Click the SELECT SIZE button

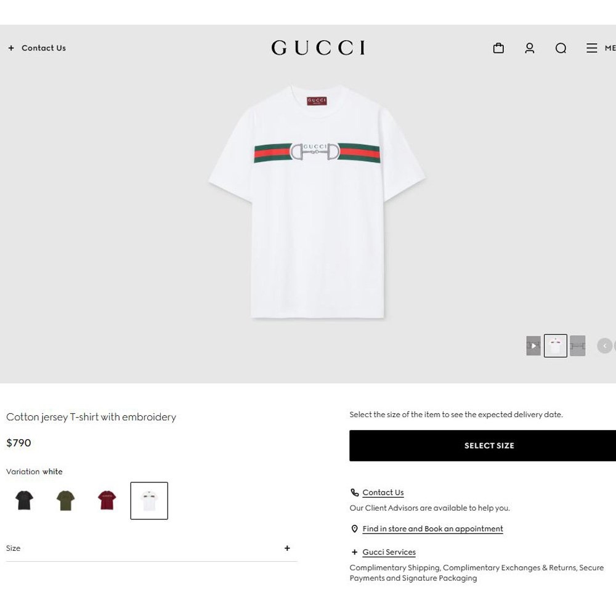click(x=482, y=445)
